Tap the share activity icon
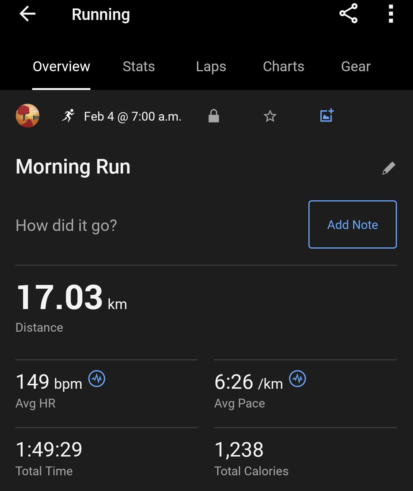Viewport: 413px width, 491px height. [348, 14]
